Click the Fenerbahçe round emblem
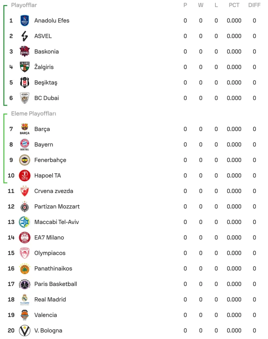Image resolution: width=268 pixels, height=339 pixels. click(x=24, y=160)
